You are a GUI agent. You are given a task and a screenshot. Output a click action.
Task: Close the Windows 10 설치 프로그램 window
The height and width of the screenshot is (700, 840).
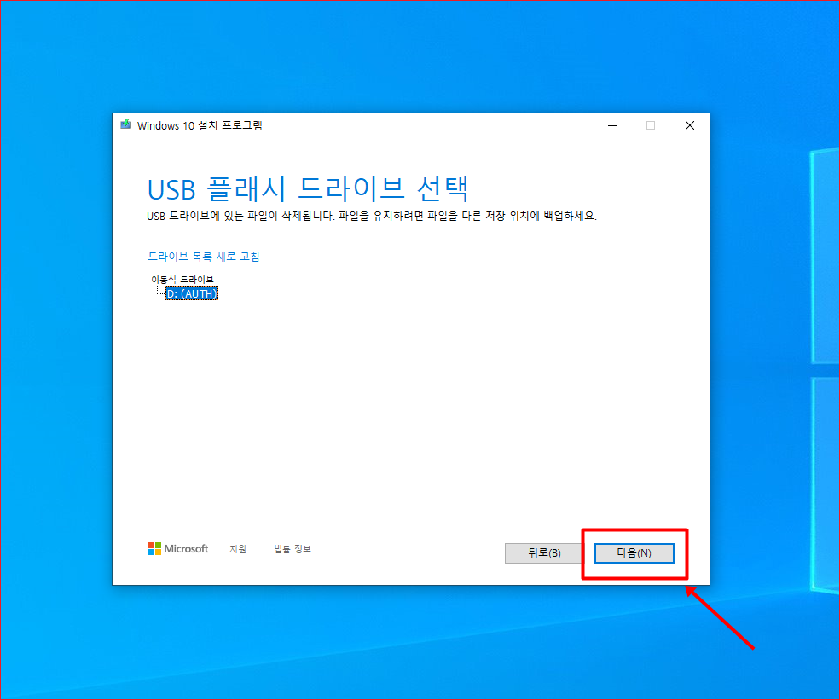coord(689,125)
